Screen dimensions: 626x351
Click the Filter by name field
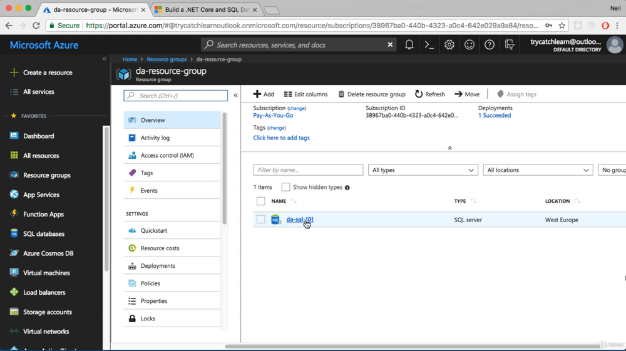[308, 170]
